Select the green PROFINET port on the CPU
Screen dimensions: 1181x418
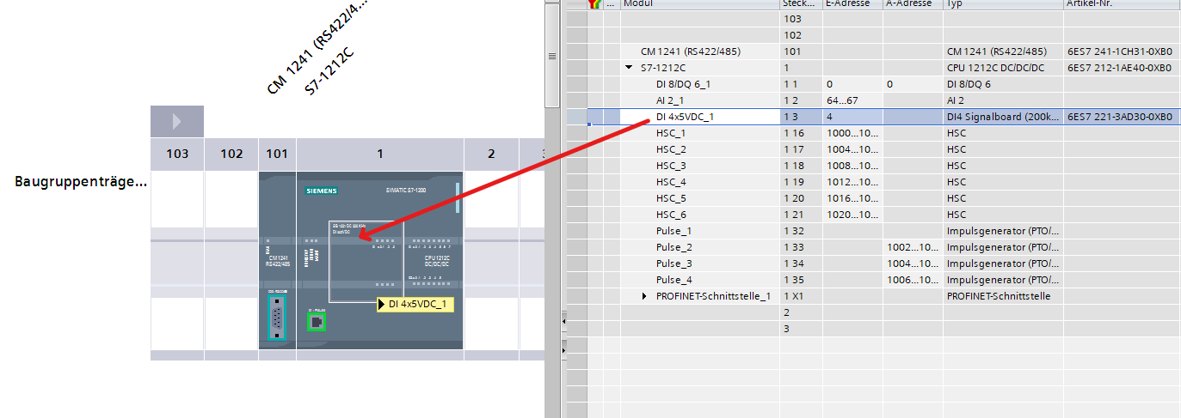317,322
